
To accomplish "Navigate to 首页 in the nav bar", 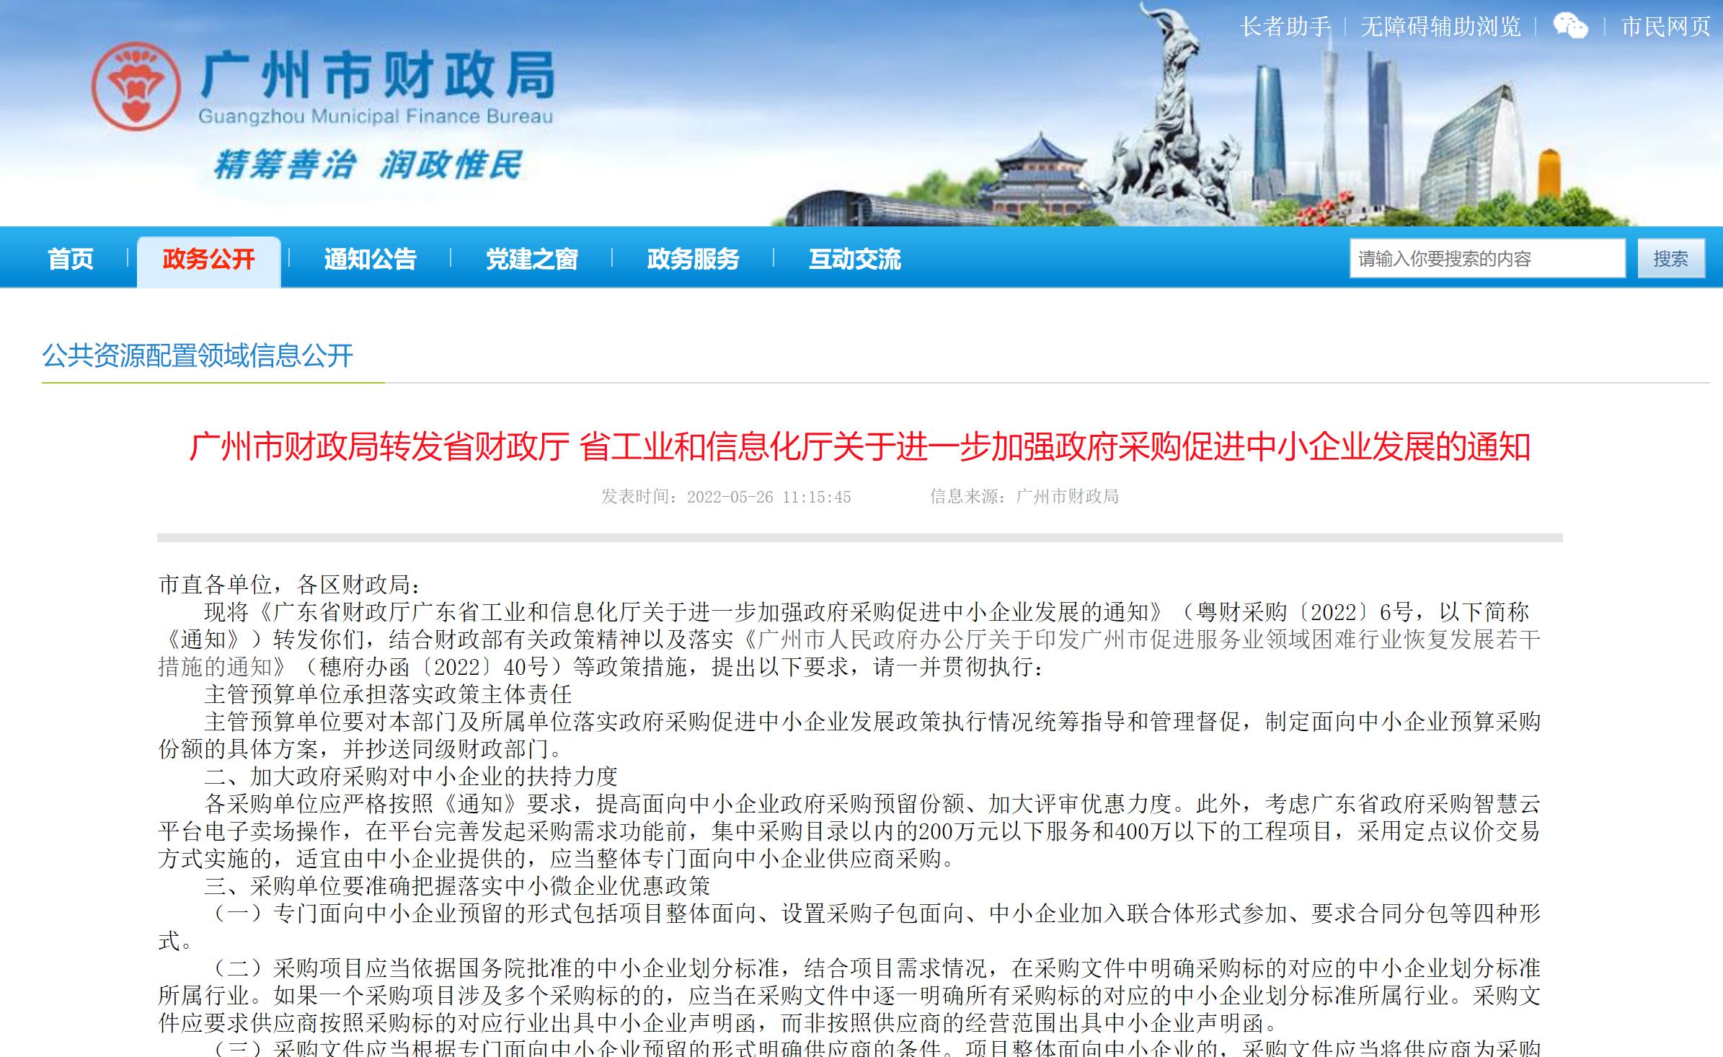I will (71, 259).
